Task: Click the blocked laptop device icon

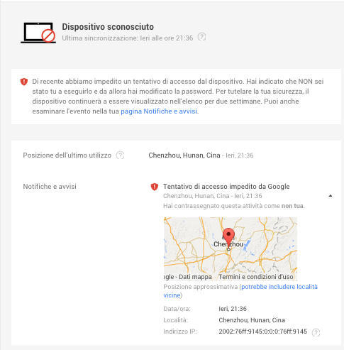Action: point(38,33)
